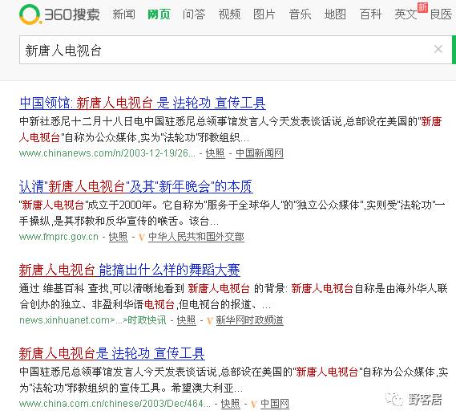
Task: Click the orange V badge before 中华人民共和国外交部
Action: tap(142, 237)
